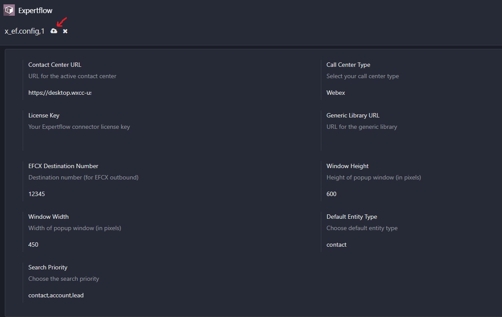The image size is (502, 317).
Task: Click the https://desktop.wxcc-us URL value
Action: [60, 93]
